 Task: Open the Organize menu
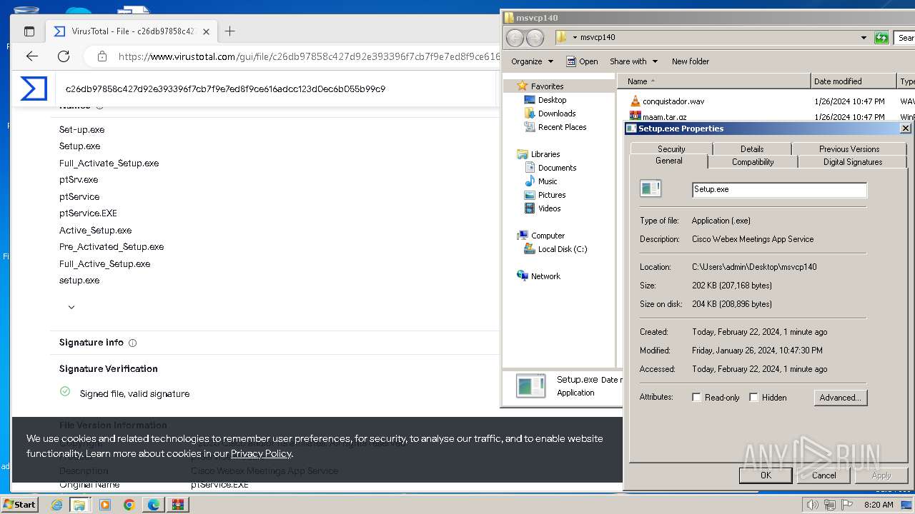coord(532,61)
